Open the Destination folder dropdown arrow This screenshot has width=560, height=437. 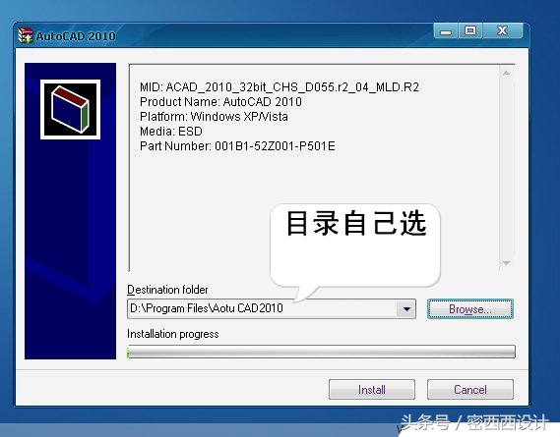(x=406, y=308)
